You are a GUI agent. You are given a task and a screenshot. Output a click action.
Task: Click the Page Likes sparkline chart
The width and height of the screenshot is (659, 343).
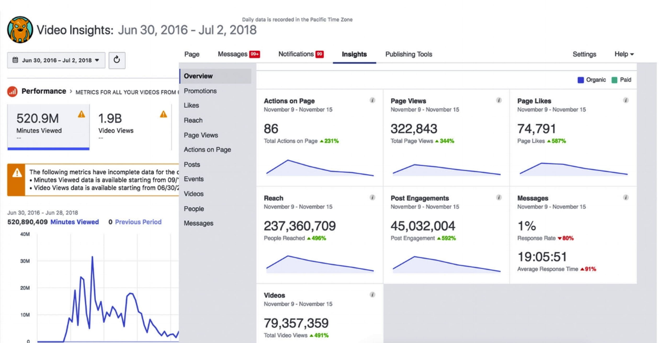(573, 169)
